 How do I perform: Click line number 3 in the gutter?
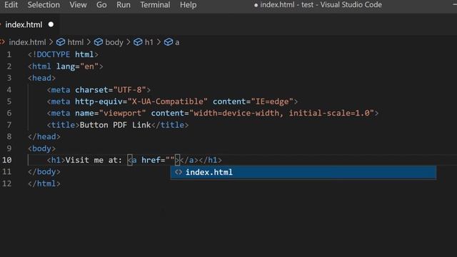[x=9, y=78]
